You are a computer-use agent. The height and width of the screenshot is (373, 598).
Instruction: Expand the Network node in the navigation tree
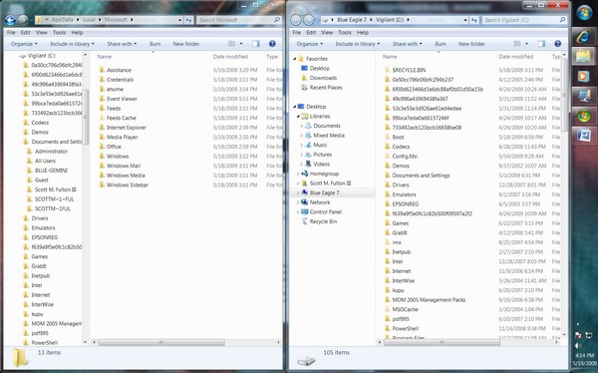298,202
